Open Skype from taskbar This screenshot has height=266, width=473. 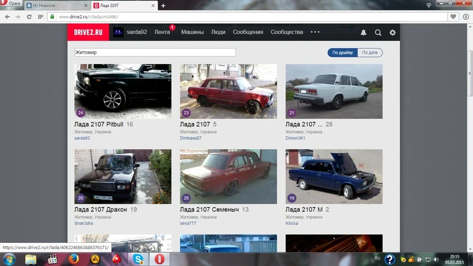tap(138, 260)
